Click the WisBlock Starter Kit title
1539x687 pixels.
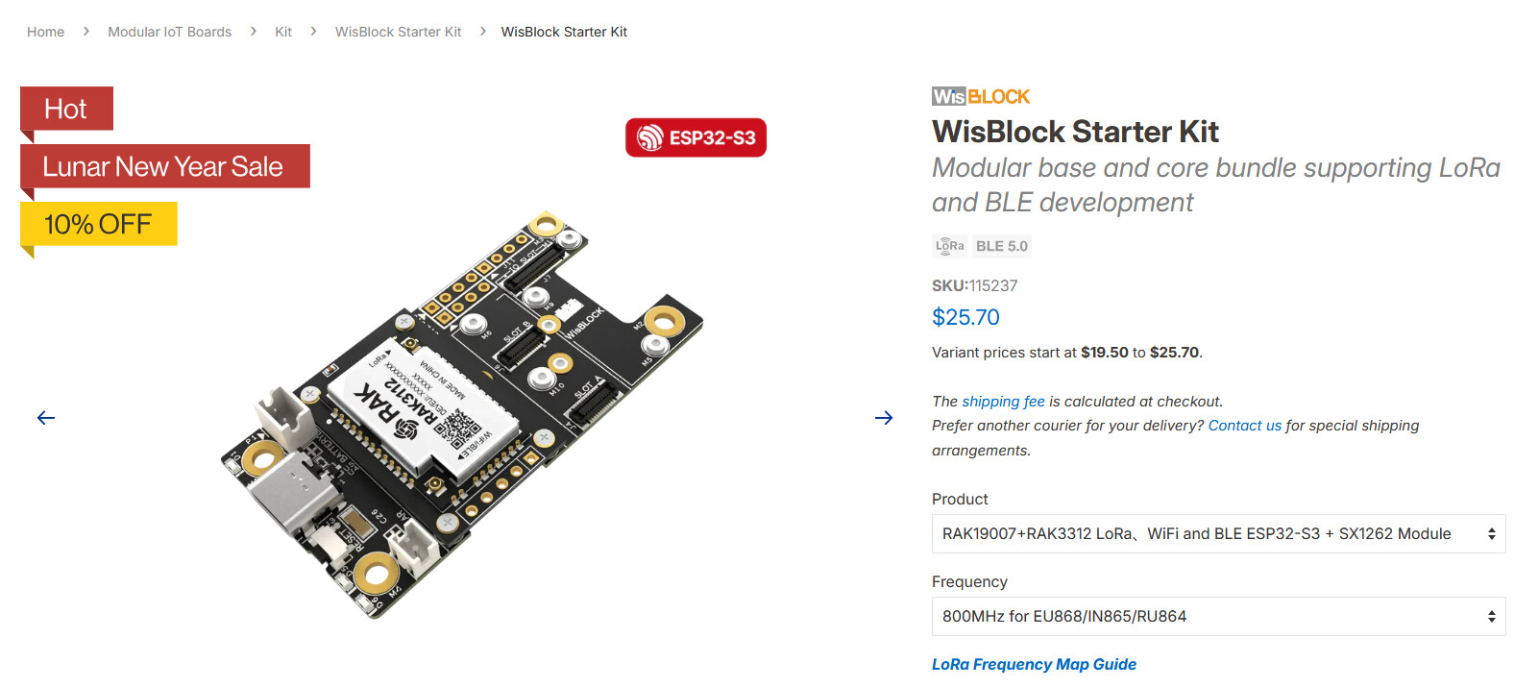(1075, 132)
